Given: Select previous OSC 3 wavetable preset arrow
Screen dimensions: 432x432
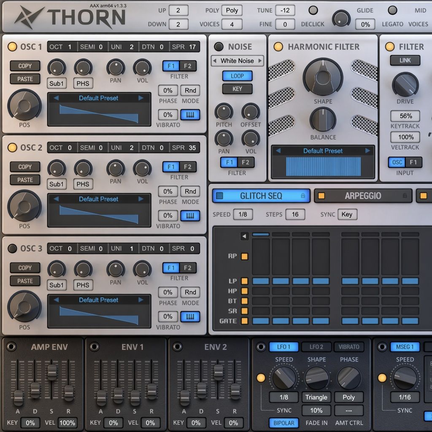Looking at the screenshot, I should (x=56, y=300).
